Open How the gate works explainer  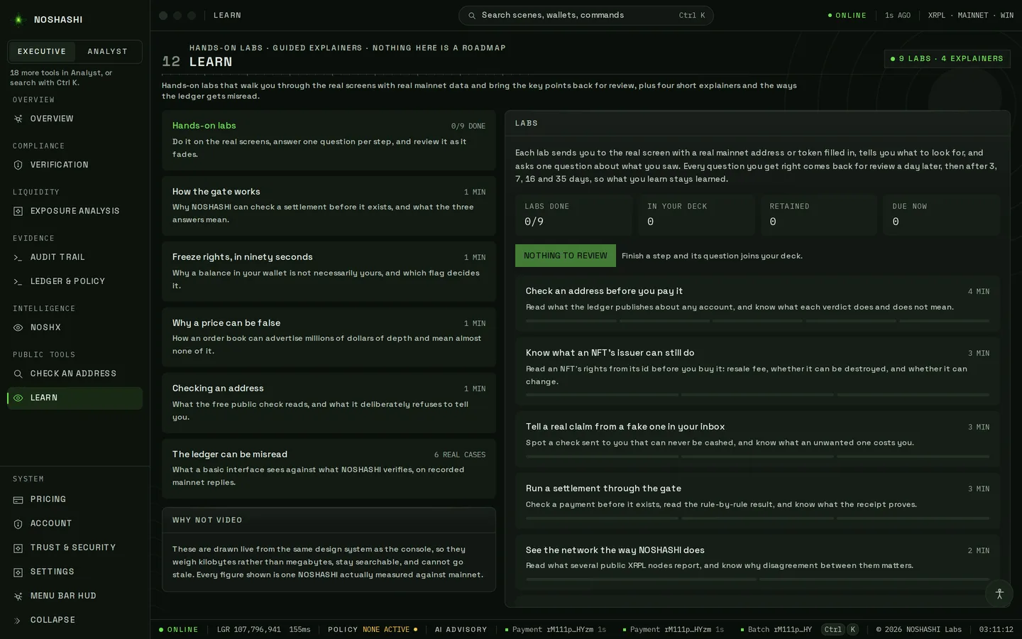(x=329, y=206)
